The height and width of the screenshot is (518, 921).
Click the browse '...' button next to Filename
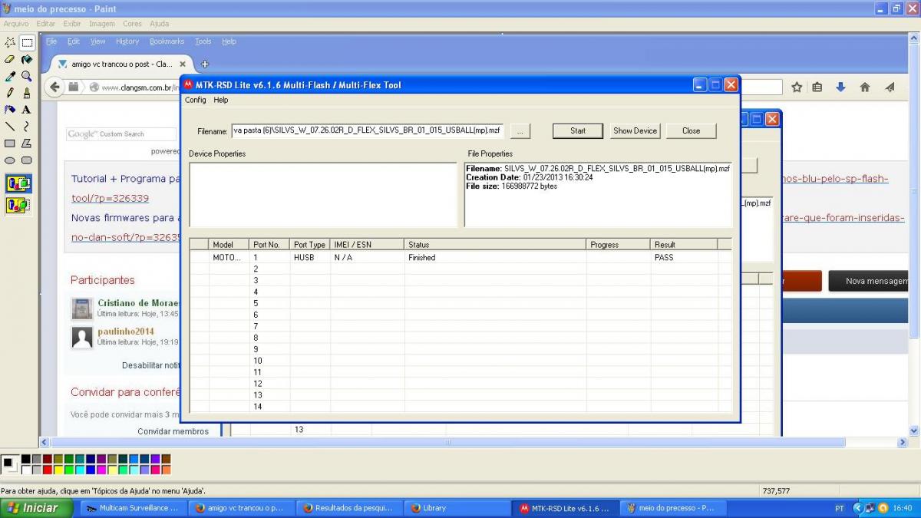520,131
